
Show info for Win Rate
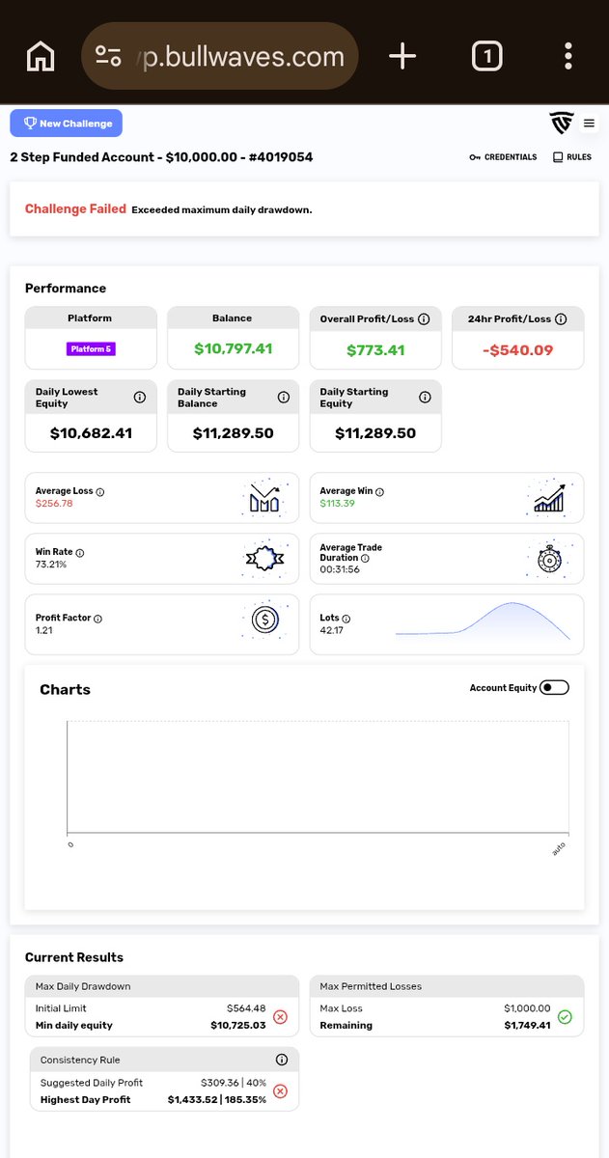click(x=79, y=553)
